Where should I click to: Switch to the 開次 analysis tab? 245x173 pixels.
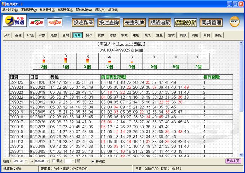tap(89, 35)
